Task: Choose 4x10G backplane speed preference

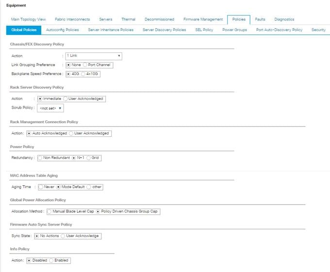Action: tap(84, 74)
